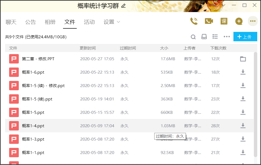Click the file search magnifier icon
This screenshot has width=261, height=165.
tap(193, 37)
